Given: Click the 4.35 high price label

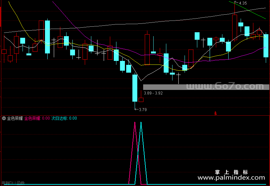Looking at the screenshot, I should click(243, 3).
